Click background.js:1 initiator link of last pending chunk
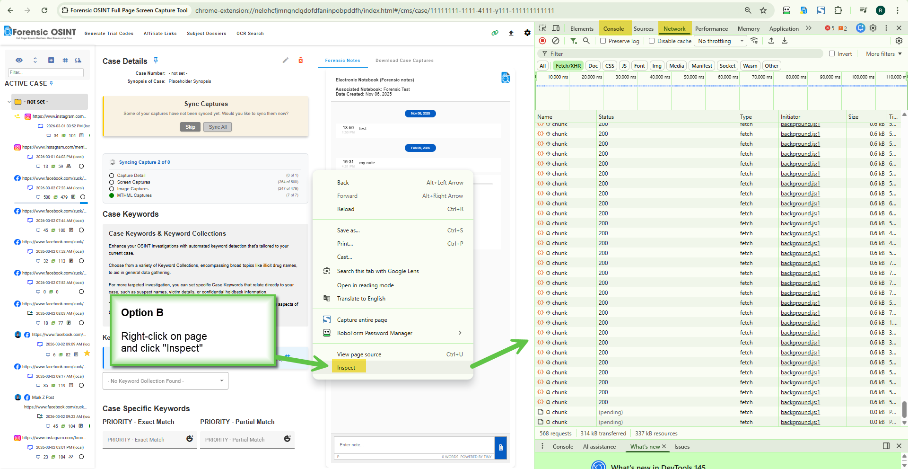The width and height of the screenshot is (908, 469). pos(800,422)
